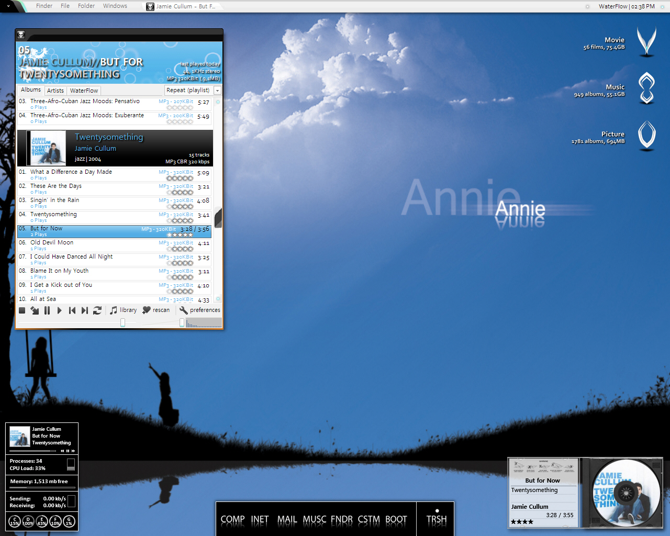Screen dimensions: 670x536
Task: Toggle the repeat arrows icon
Action: coord(97,310)
